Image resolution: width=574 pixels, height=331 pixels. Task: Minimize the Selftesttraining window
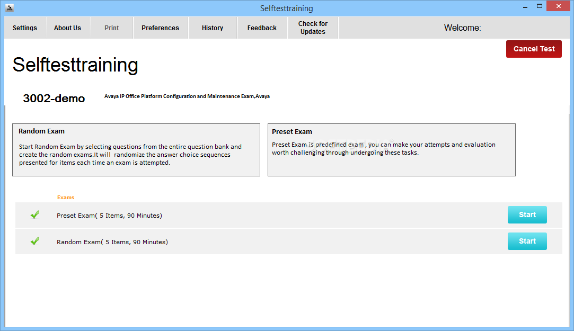click(525, 6)
